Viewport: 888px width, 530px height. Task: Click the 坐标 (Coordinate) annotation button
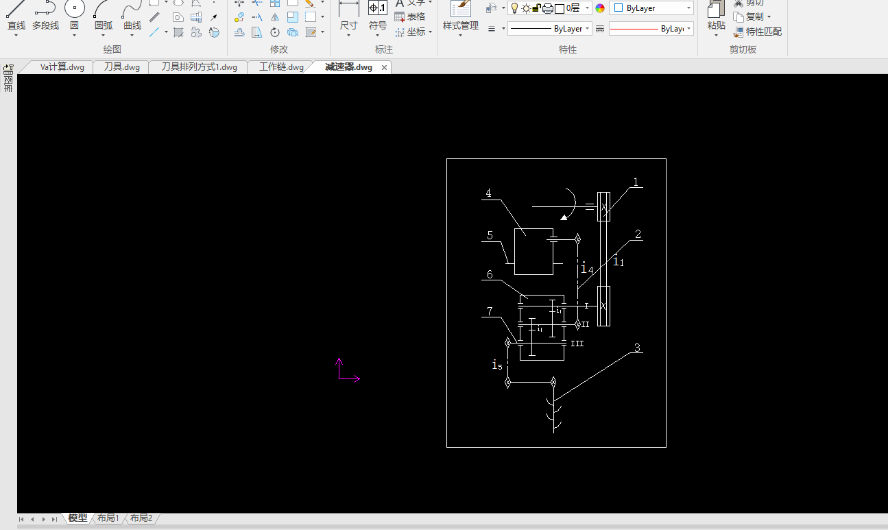coord(410,32)
